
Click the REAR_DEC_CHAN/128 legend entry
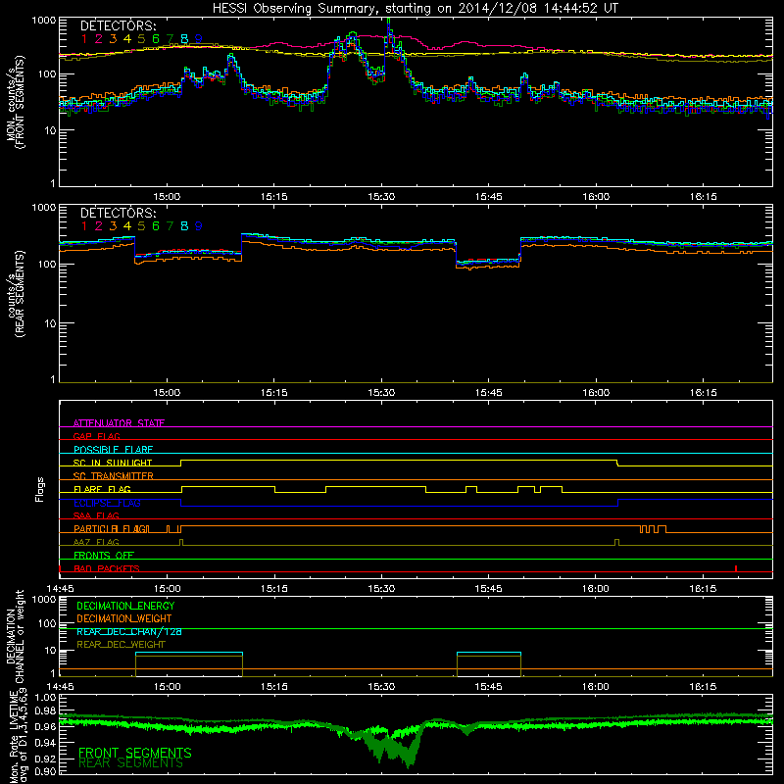tap(129, 631)
